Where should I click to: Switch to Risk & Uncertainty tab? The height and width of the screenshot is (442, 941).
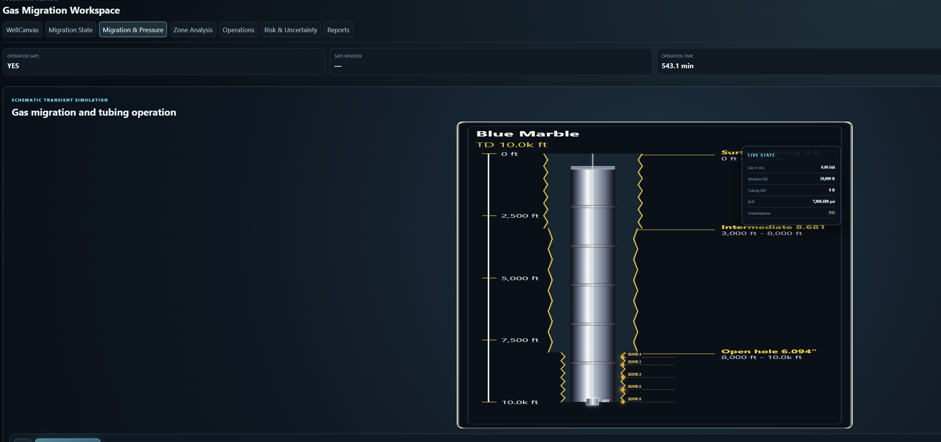[x=291, y=30]
